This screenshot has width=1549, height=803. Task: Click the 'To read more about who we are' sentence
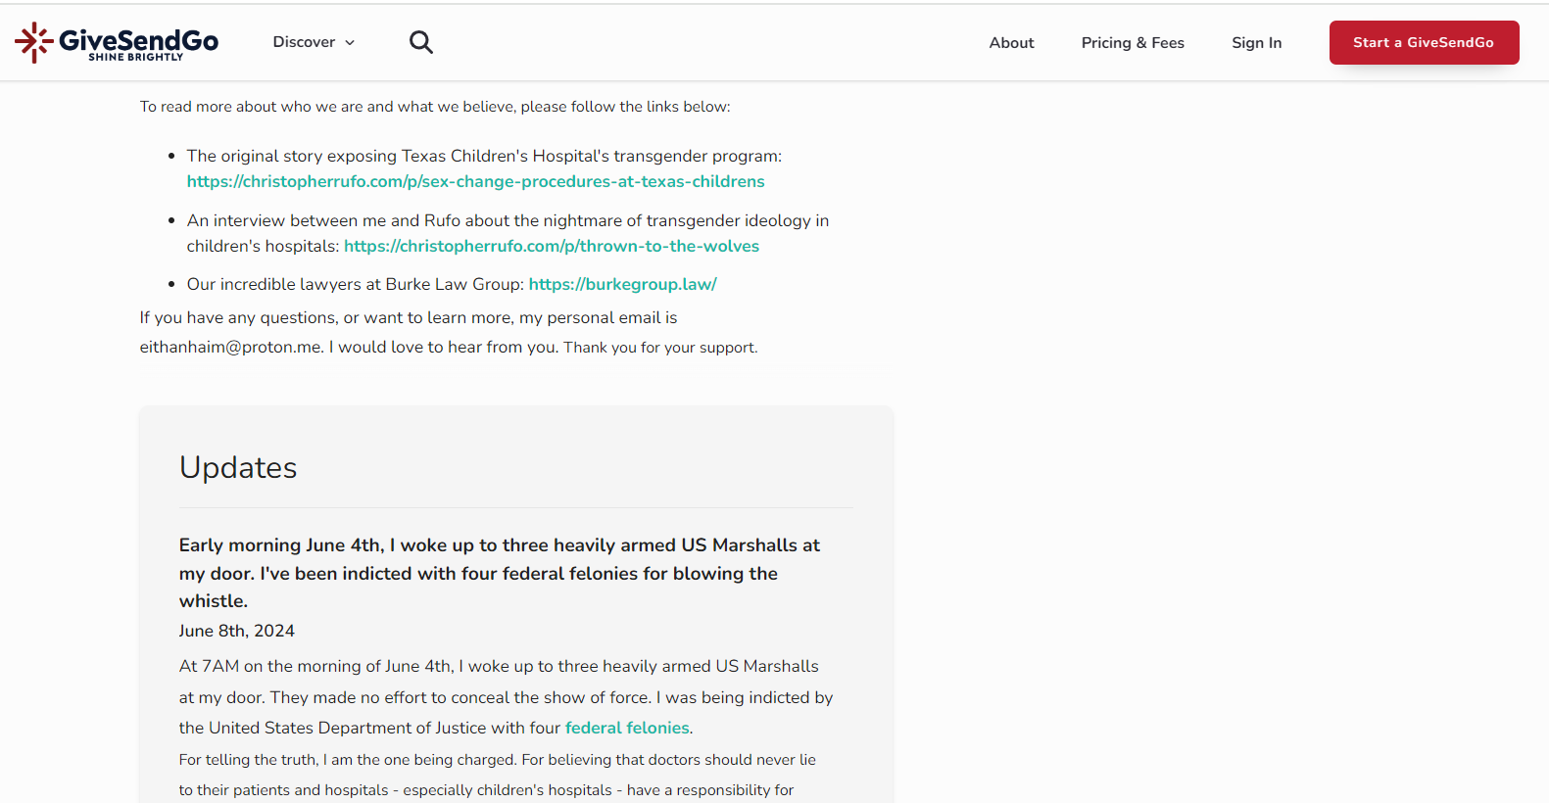pyautogui.click(x=434, y=107)
